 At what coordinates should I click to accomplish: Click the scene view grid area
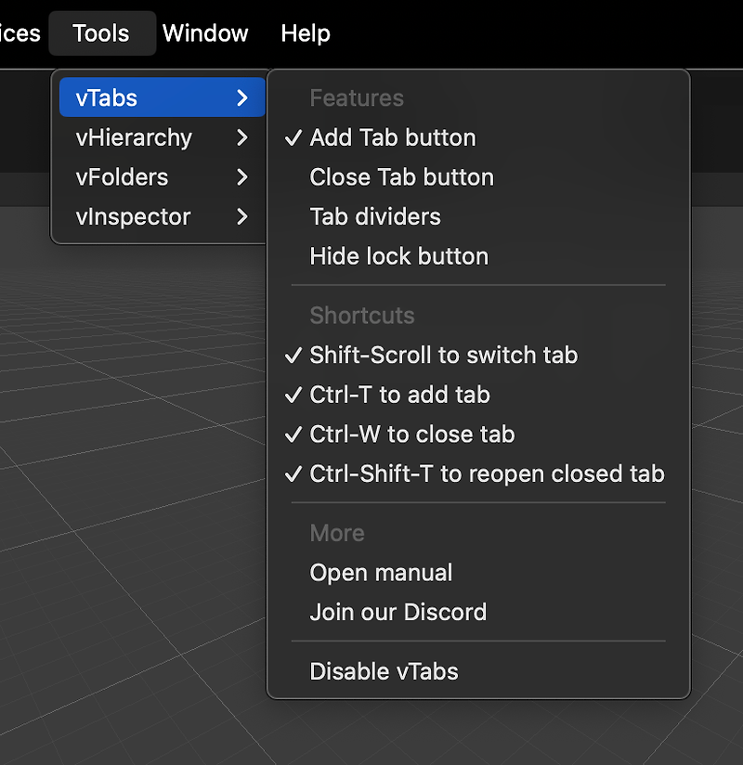pyautogui.click(x=132, y=488)
